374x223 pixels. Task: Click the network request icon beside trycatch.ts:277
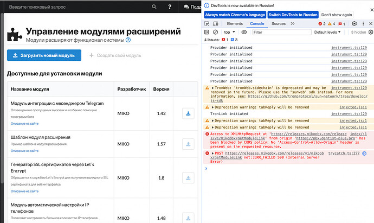tap(364, 154)
